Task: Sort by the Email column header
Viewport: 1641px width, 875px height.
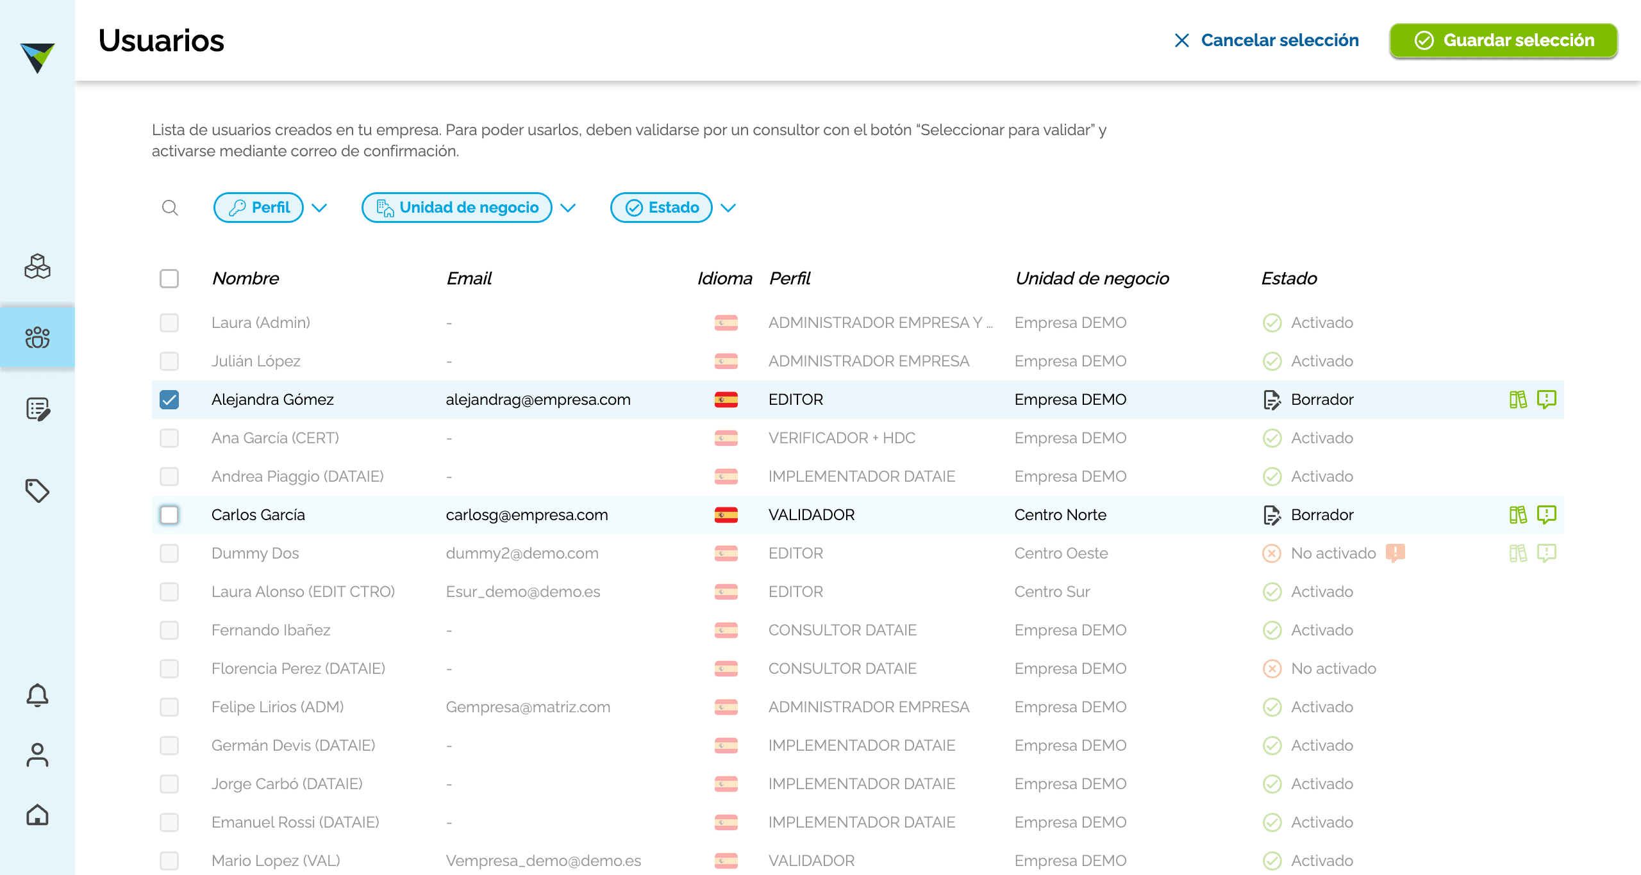Action: coord(469,279)
